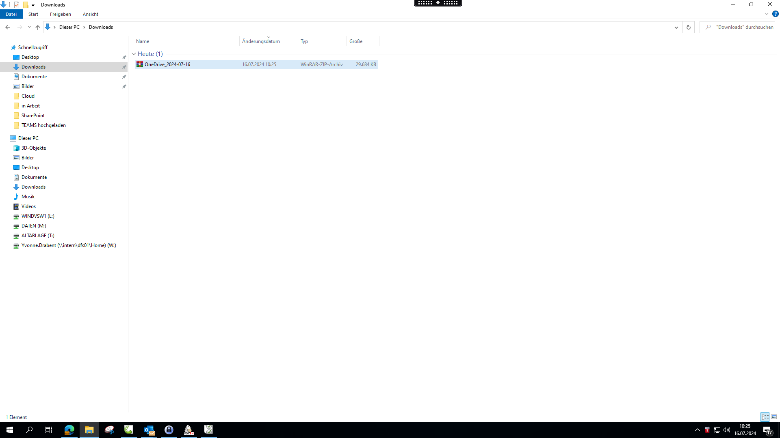This screenshot has width=780, height=438.
Task: Open Microsoft Edge from taskbar
Action: [x=69, y=430]
